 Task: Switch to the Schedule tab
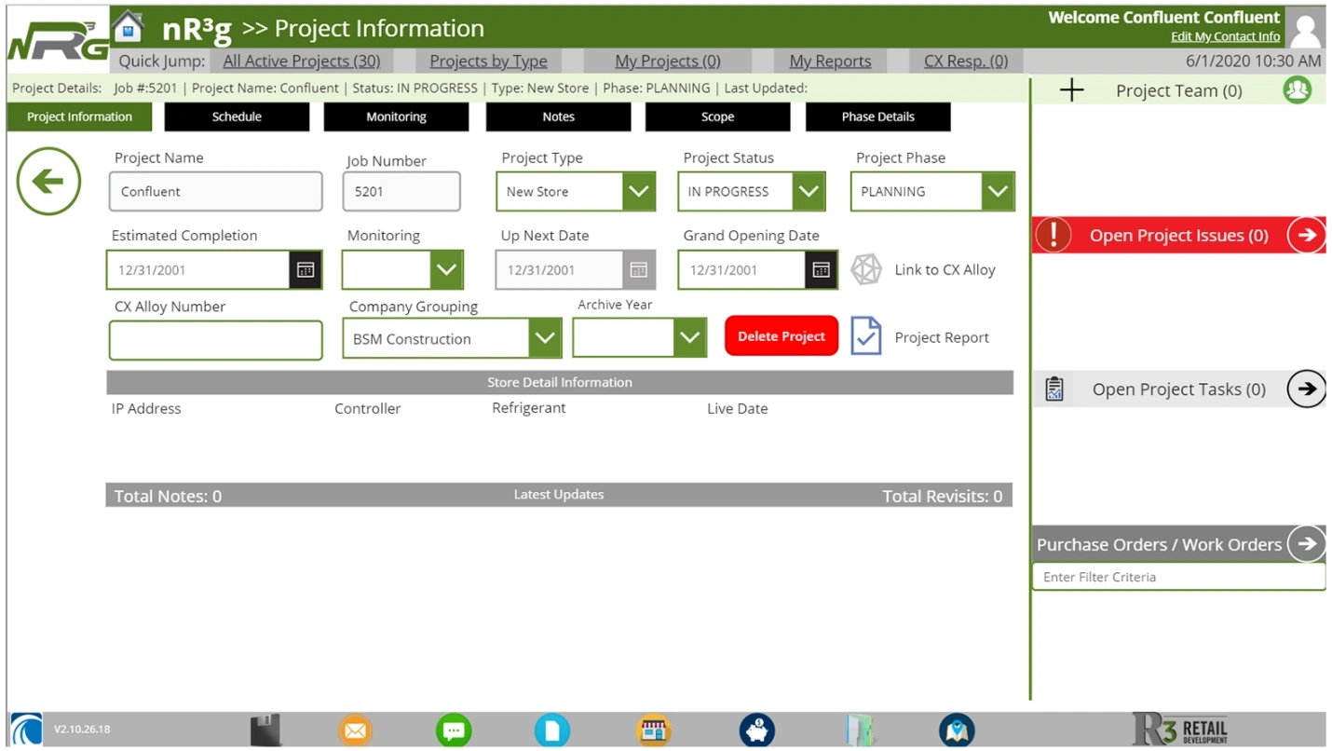[236, 116]
